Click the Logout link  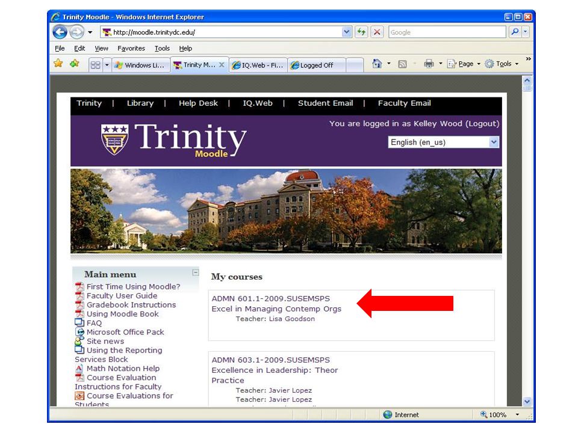click(482, 124)
